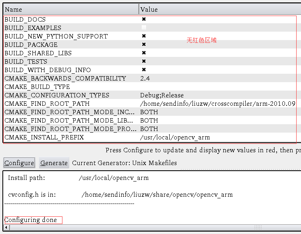Toggle the BUILD_PACKAGE checkbox
Image resolution: width=301 pixels, height=234 pixels.
pos(144,44)
